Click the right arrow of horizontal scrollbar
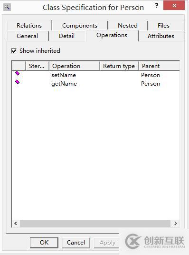The width and height of the screenshot is (189, 255). click(175, 223)
